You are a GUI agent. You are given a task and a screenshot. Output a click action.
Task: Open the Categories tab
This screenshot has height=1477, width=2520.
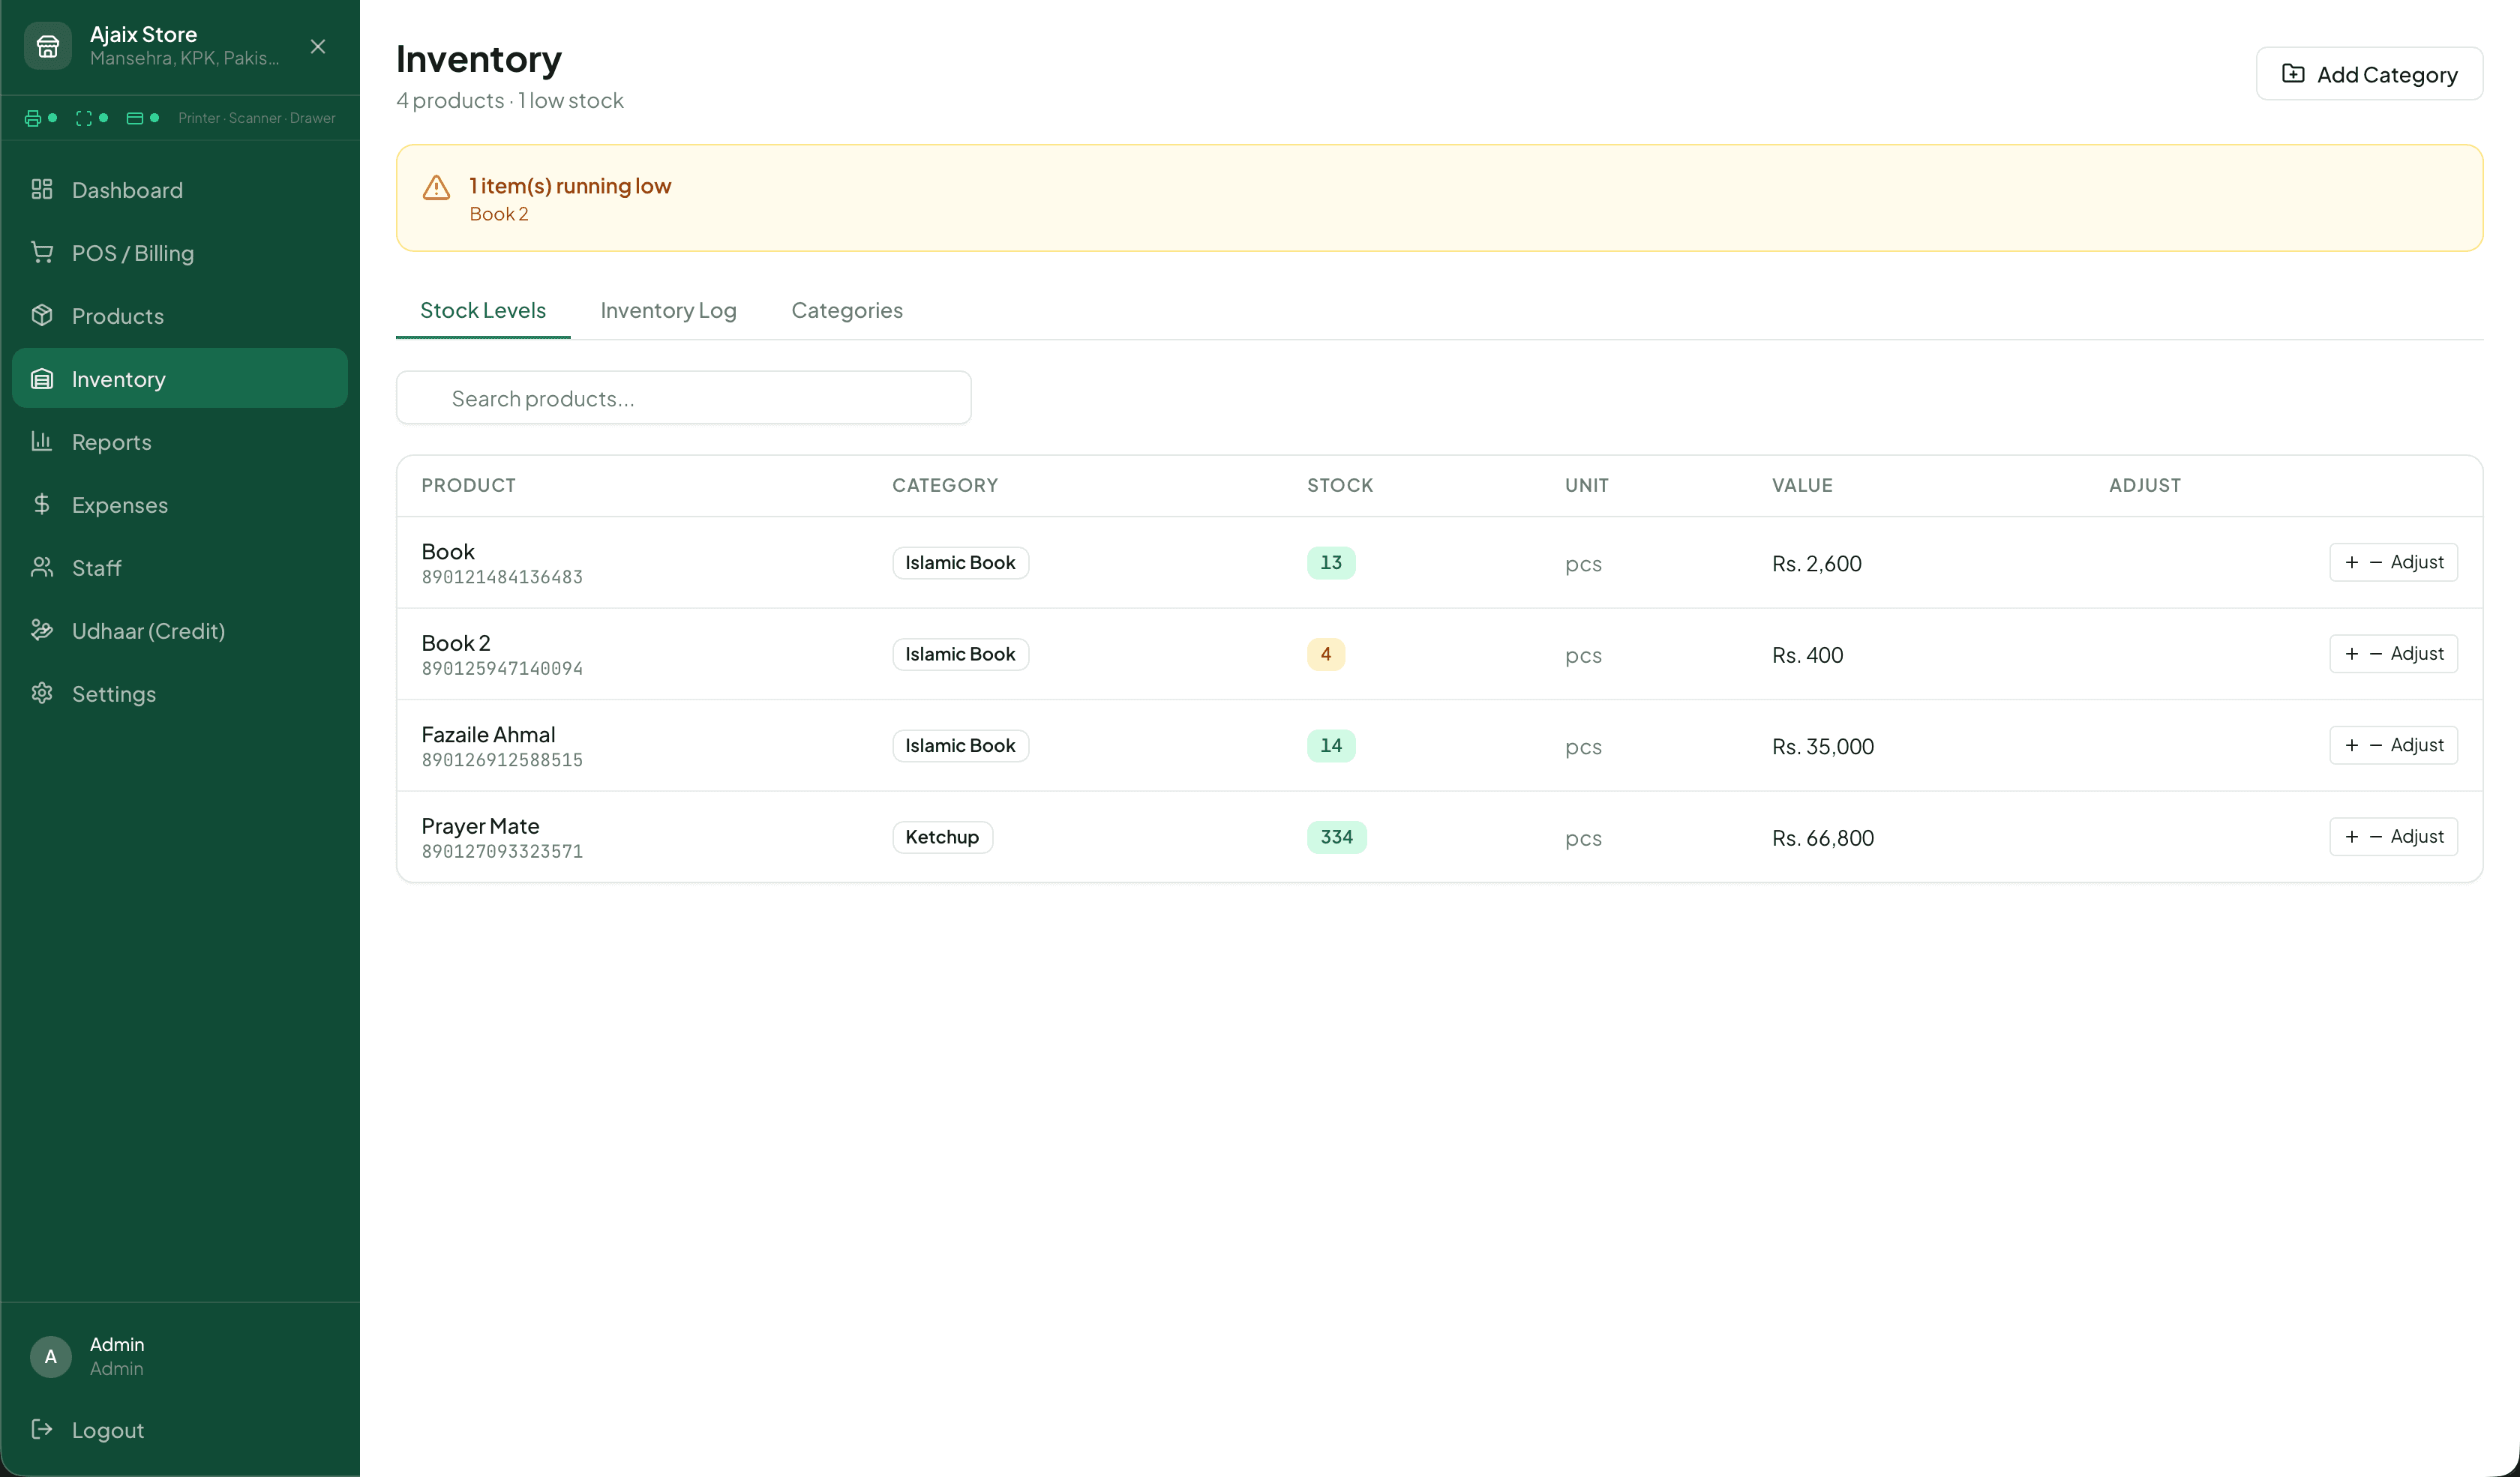(846, 310)
